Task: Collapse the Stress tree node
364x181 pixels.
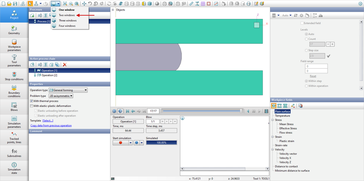Action: 272,120
